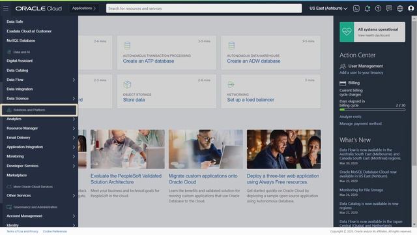Click Data Catalog now available news item
417x235 pixels.
(369, 206)
